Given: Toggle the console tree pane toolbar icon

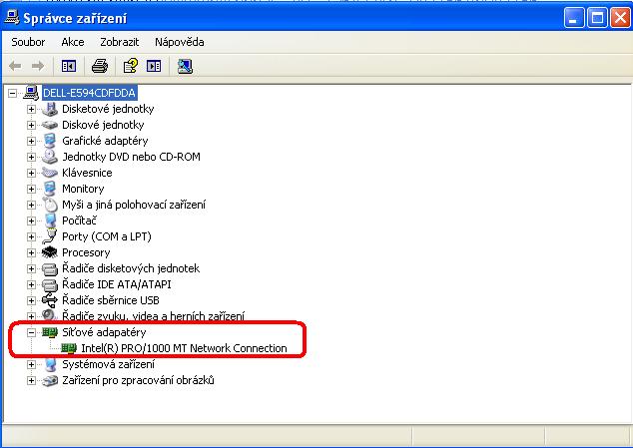Looking at the screenshot, I should [x=69, y=66].
